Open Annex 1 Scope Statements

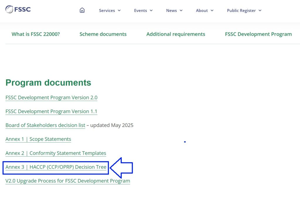coord(38,139)
